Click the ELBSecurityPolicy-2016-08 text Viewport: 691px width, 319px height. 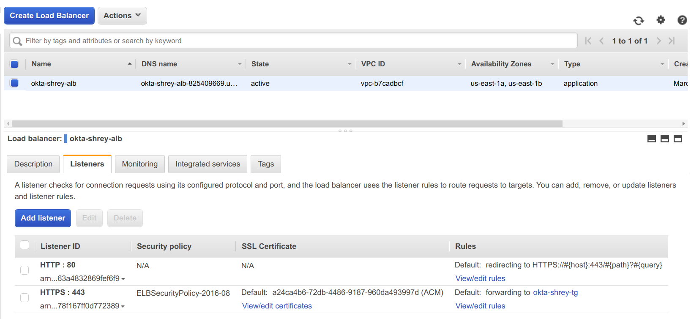point(183,293)
